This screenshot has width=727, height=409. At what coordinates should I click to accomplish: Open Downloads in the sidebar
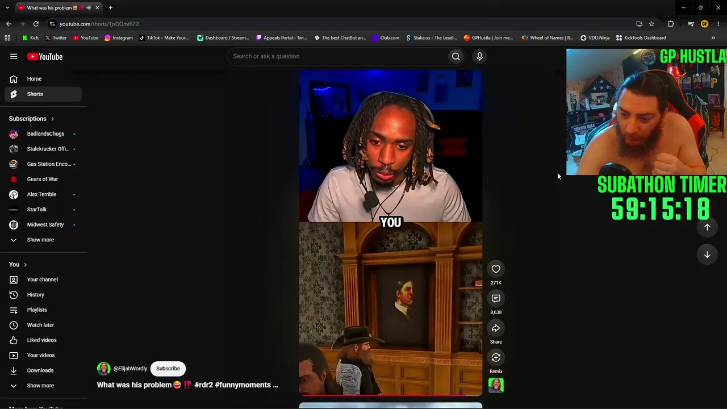[43, 370]
